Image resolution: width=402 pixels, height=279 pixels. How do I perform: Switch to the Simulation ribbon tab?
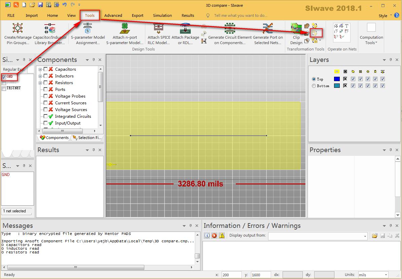[162, 15]
